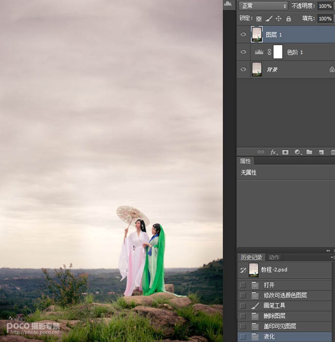Click the levels adjustment icon on 色阶 1
The height and width of the screenshot is (342, 335).
coord(259,52)
